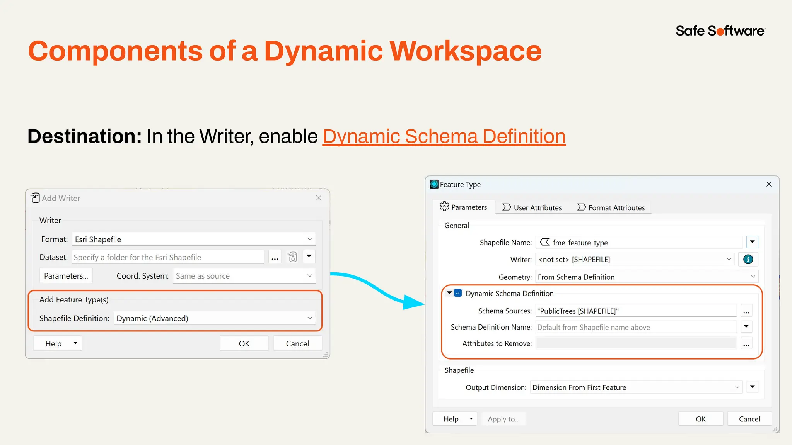Collapse the Dynamic Schema Definition group

[449, 293]
